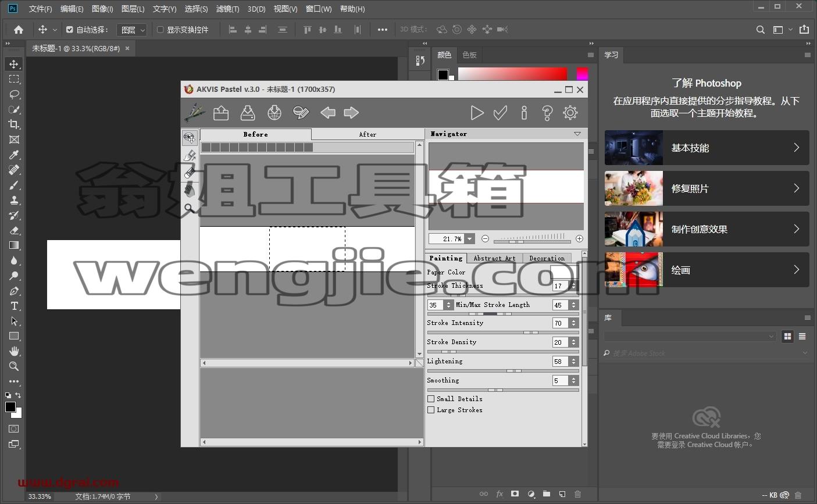817x504 pixels.
Task: Select AKVIS eraser tool
Action: pos(190,173)
